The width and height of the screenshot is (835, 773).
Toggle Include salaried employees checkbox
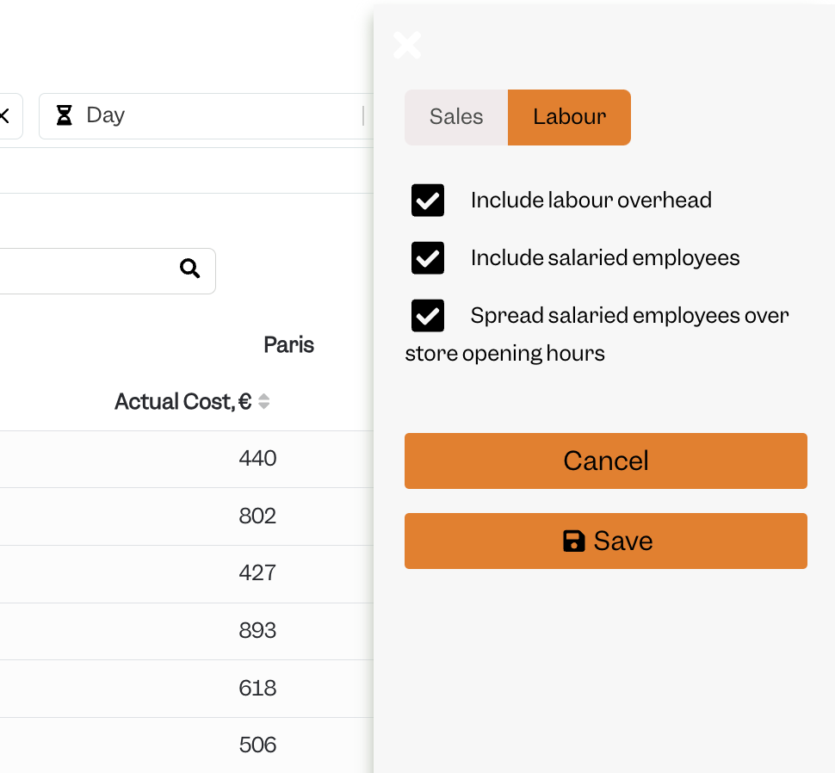click(428, 257)
